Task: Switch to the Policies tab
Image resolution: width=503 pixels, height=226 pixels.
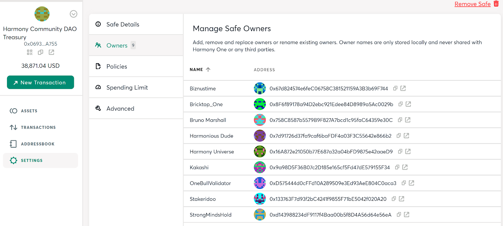Action: coord(117,66)
